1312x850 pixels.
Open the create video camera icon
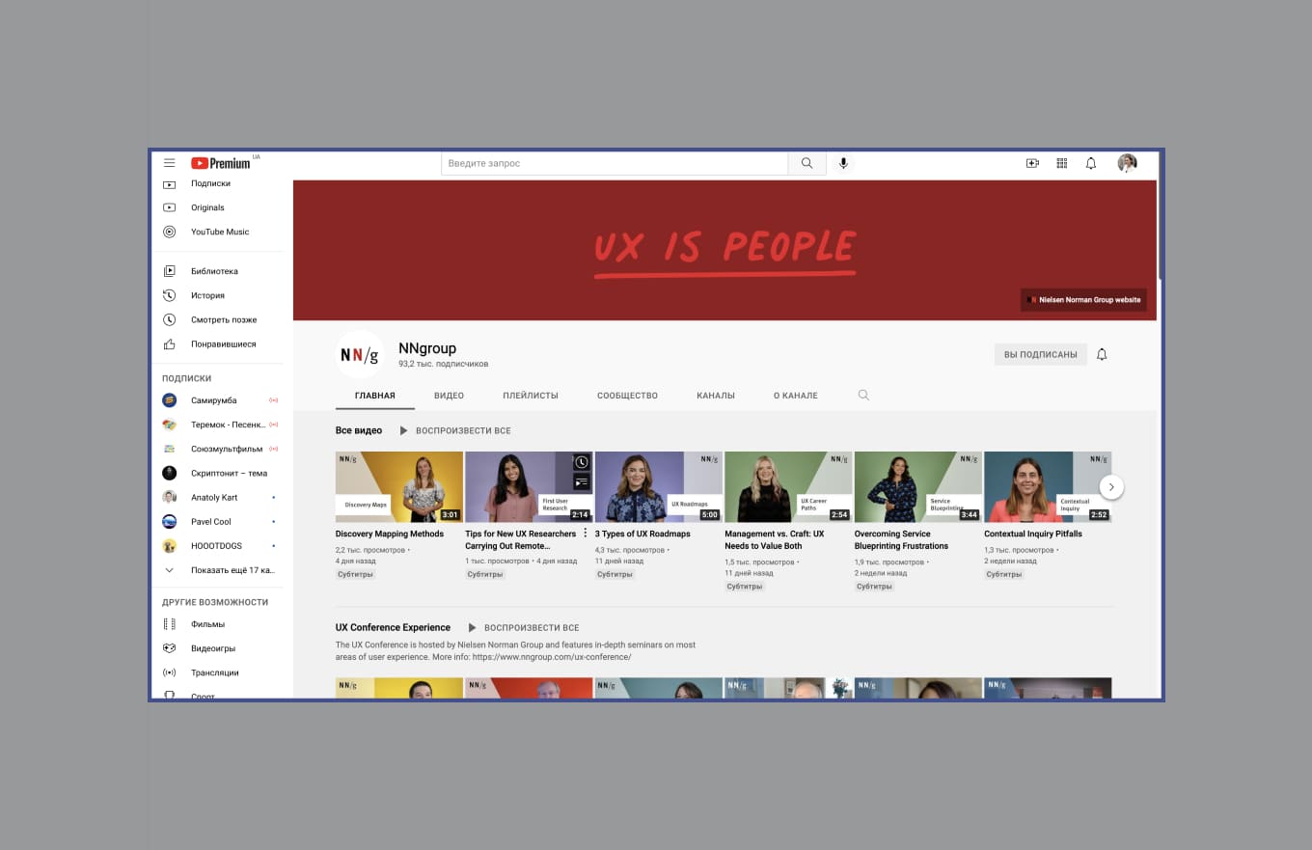pos(1032,164)
